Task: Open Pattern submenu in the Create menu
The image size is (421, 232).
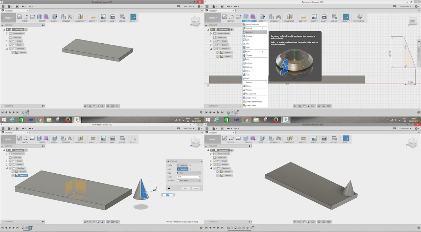Action: (x=255, y=82)
